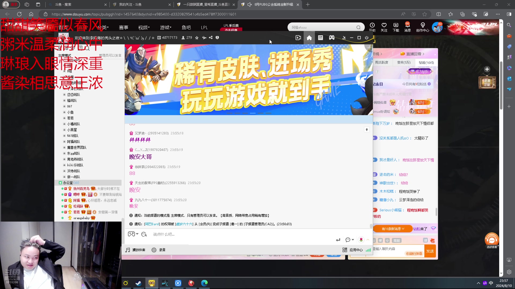Click the search magnifier in Douyu search box
515x289 pixels.
(358, 27)
